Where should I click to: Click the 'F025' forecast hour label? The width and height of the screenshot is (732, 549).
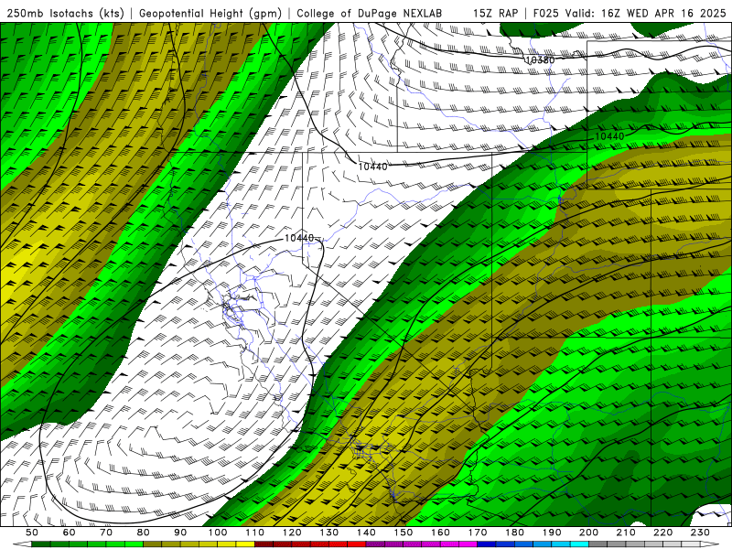pos(545,14)
